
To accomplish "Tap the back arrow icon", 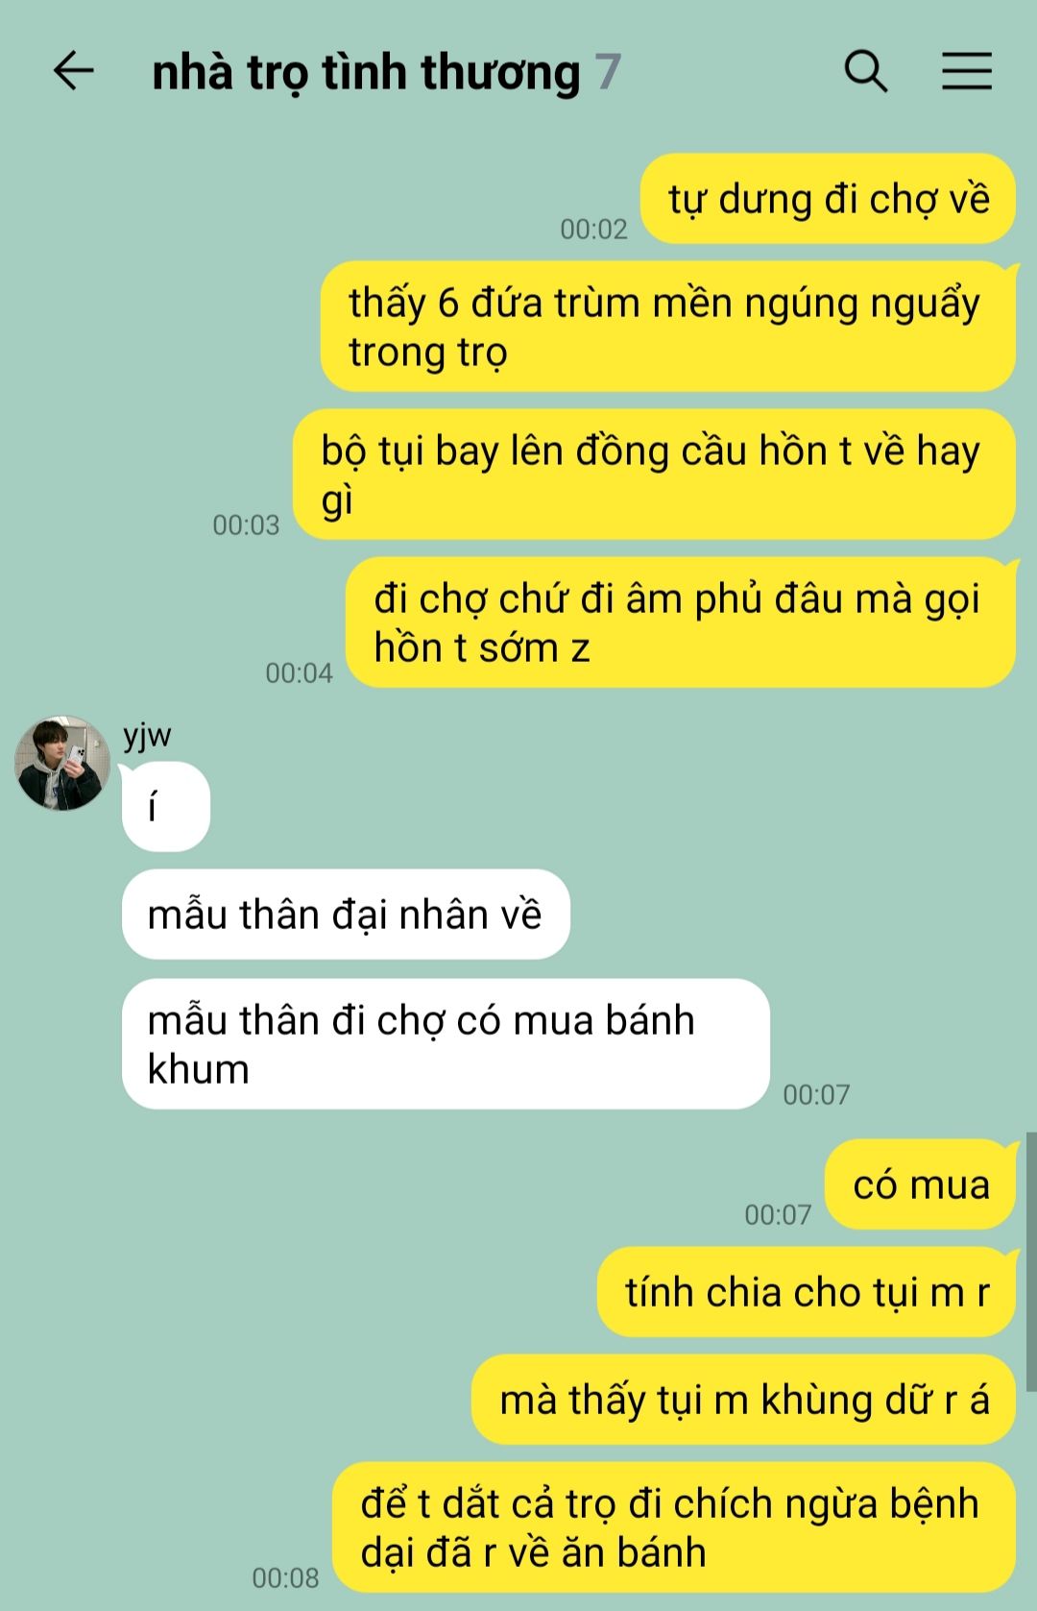I will 73,71.
